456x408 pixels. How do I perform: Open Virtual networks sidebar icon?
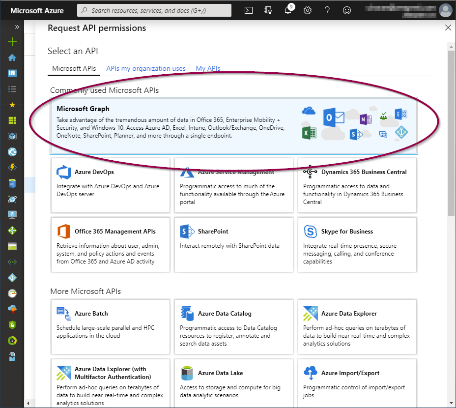click(12, 262)
